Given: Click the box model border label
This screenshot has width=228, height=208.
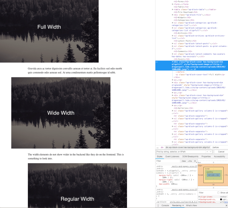Looking at the screenshot, I should pos(207,169).
